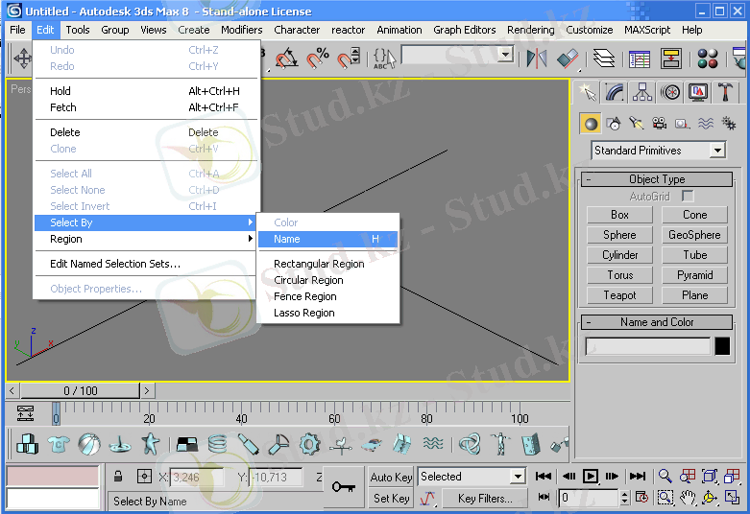
Task: Switch to the Modify panel tab
Action: pos(616,92)
